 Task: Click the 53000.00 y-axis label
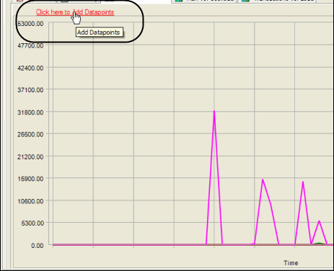(x=30, y=24)
